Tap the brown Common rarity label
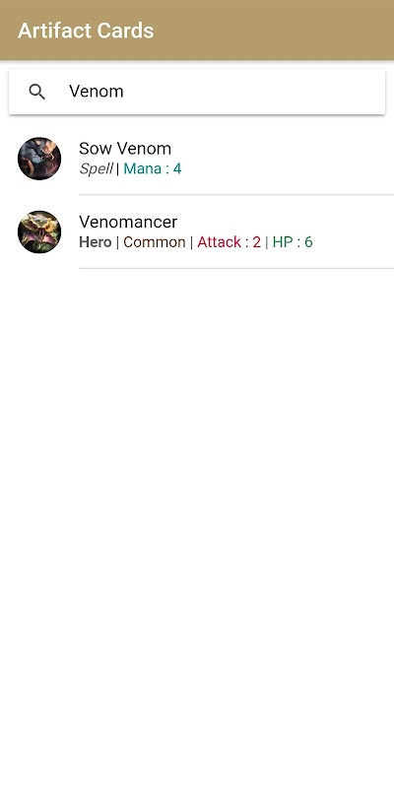 tap(155, 242)
